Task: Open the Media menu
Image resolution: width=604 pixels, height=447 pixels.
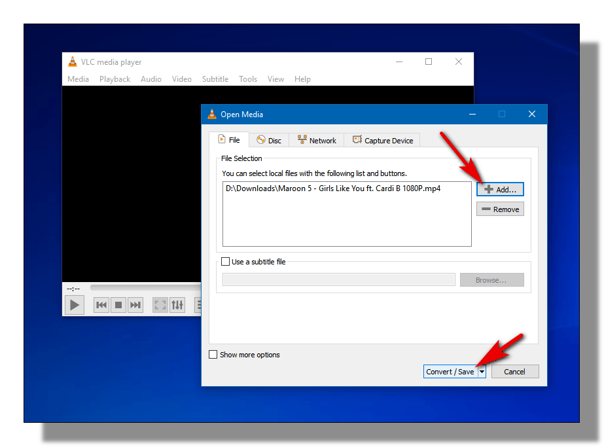Action: pyautogui.click(x=78, y=79)
